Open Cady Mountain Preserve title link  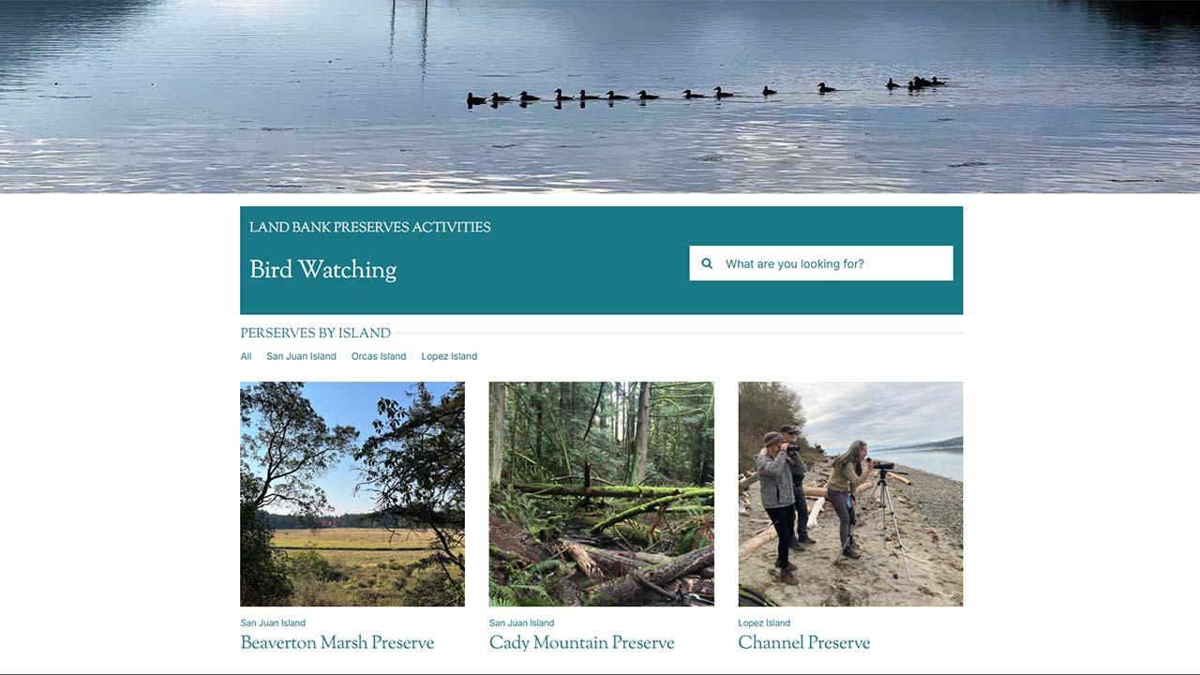tap(582, 643)
